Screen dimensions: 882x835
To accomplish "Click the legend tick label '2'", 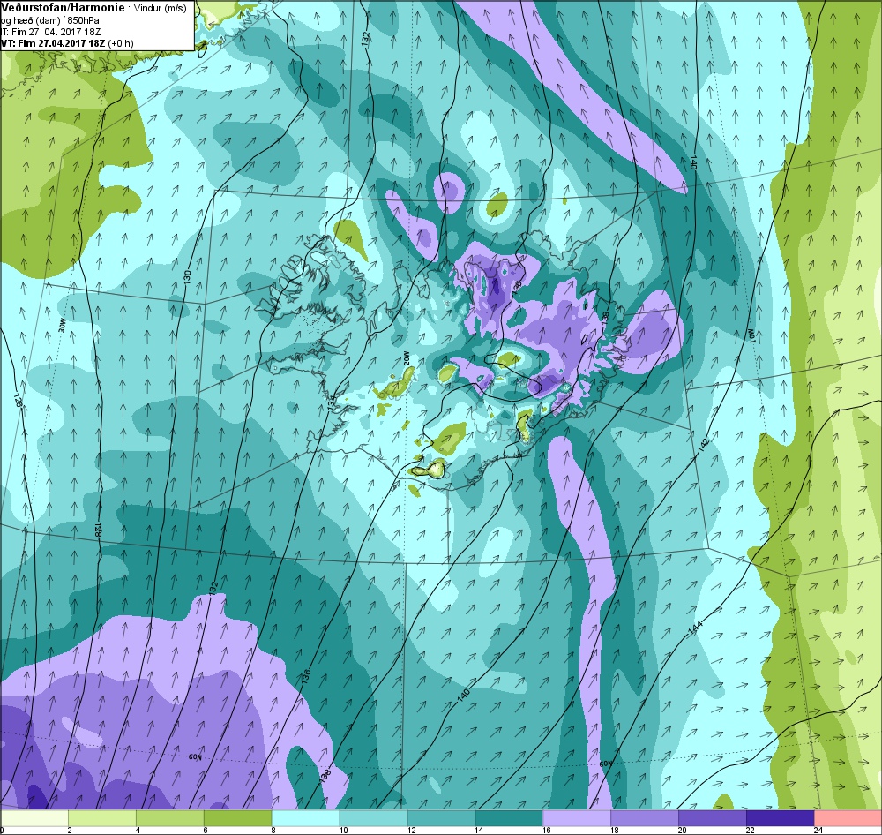I will [x=69, y=830].
